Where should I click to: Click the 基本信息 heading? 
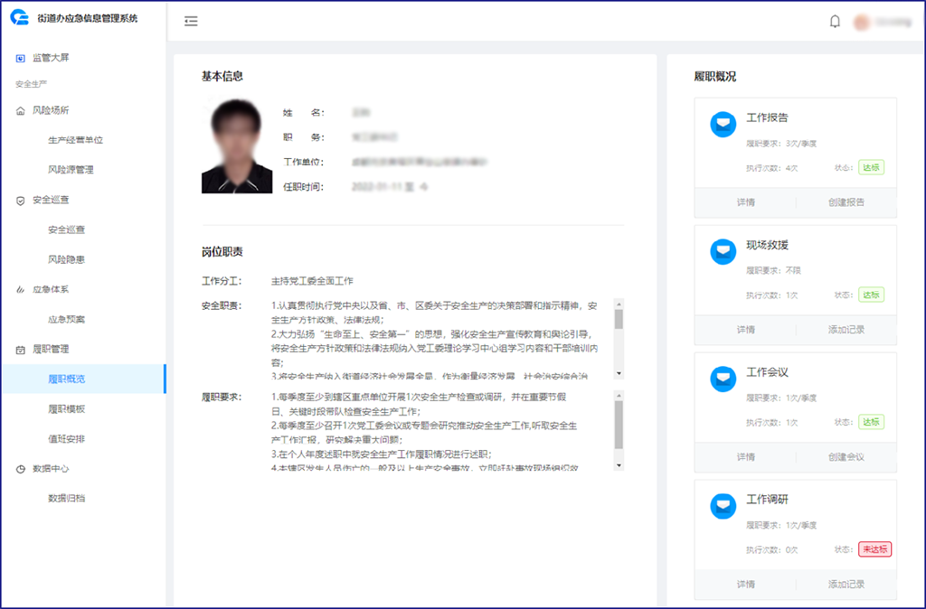point(222,76)
